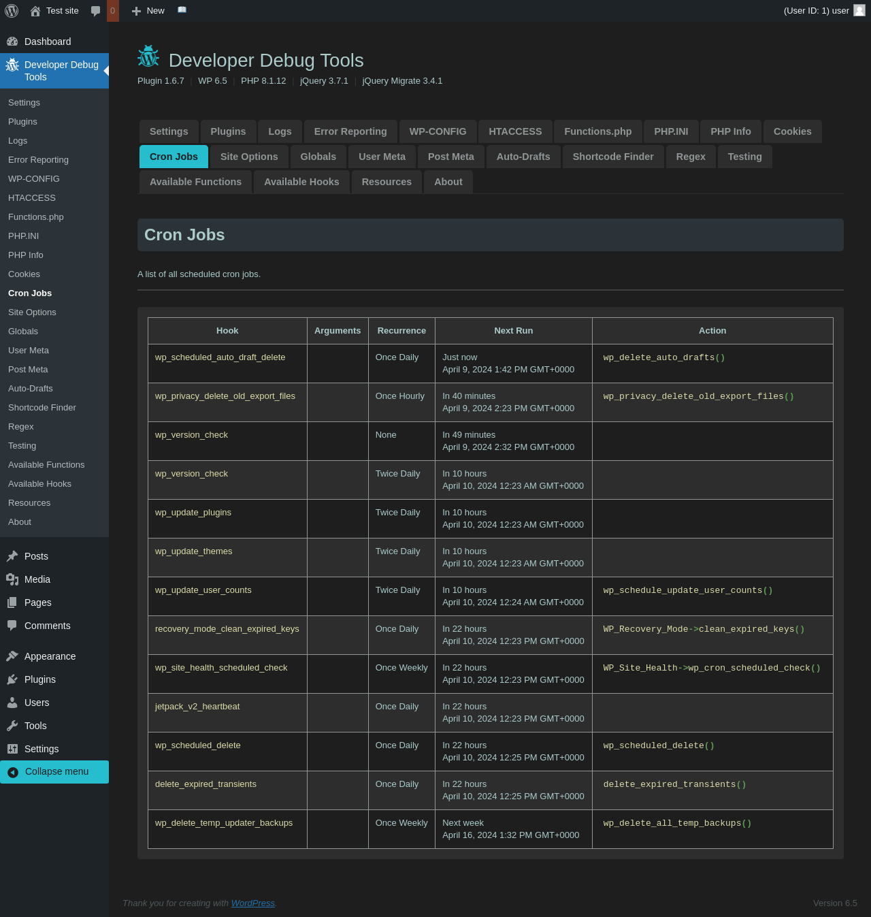Open the HTACCESS tab
Screen dimensions: 871x917
515,131
